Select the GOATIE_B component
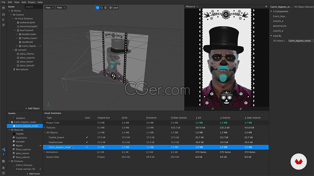 tap(278, 31)
